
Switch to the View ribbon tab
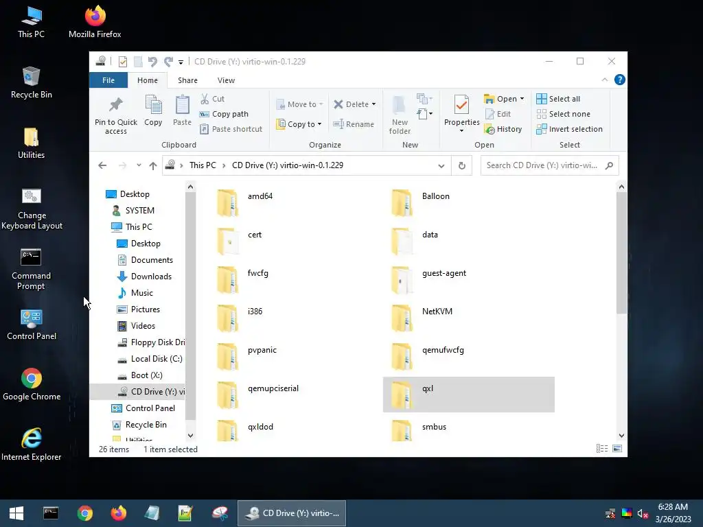[x=226, y=80]
